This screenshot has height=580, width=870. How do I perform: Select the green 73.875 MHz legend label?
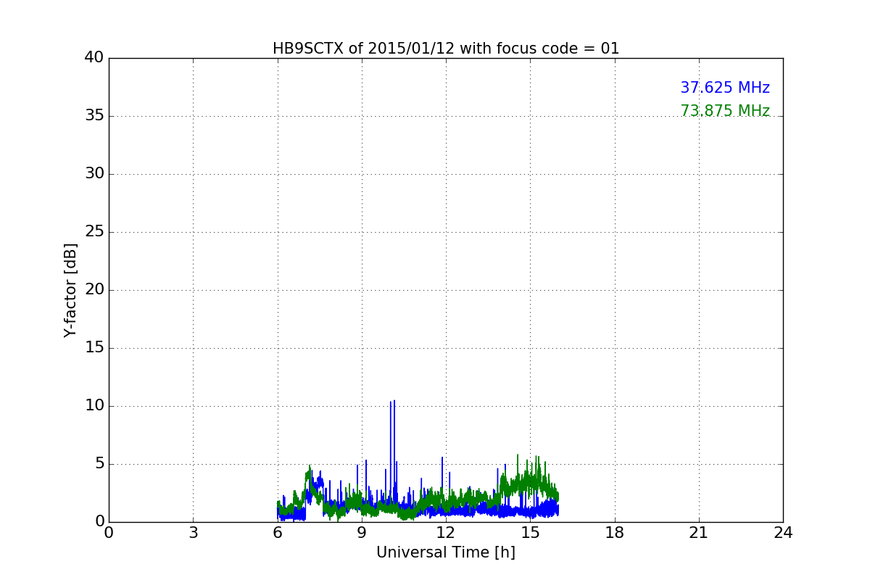[725, 111]
